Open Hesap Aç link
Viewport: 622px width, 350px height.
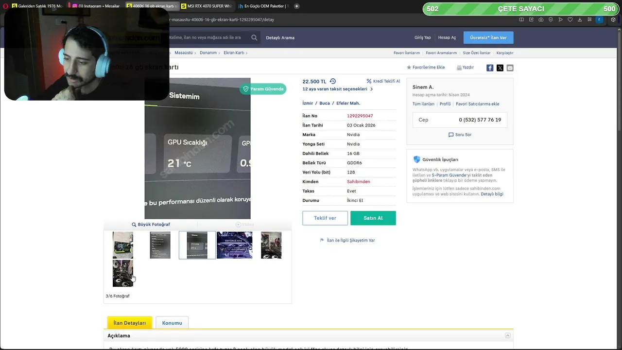[447, 37]
